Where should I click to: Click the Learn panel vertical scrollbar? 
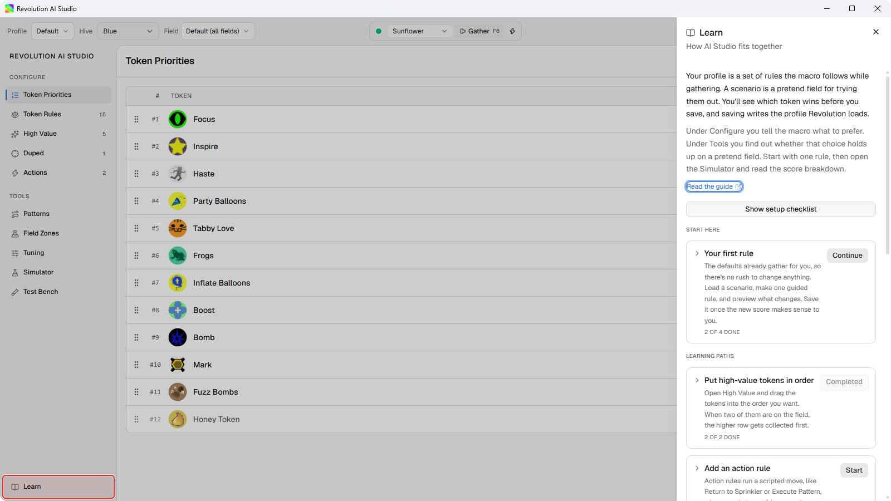(x=887, y=165)
